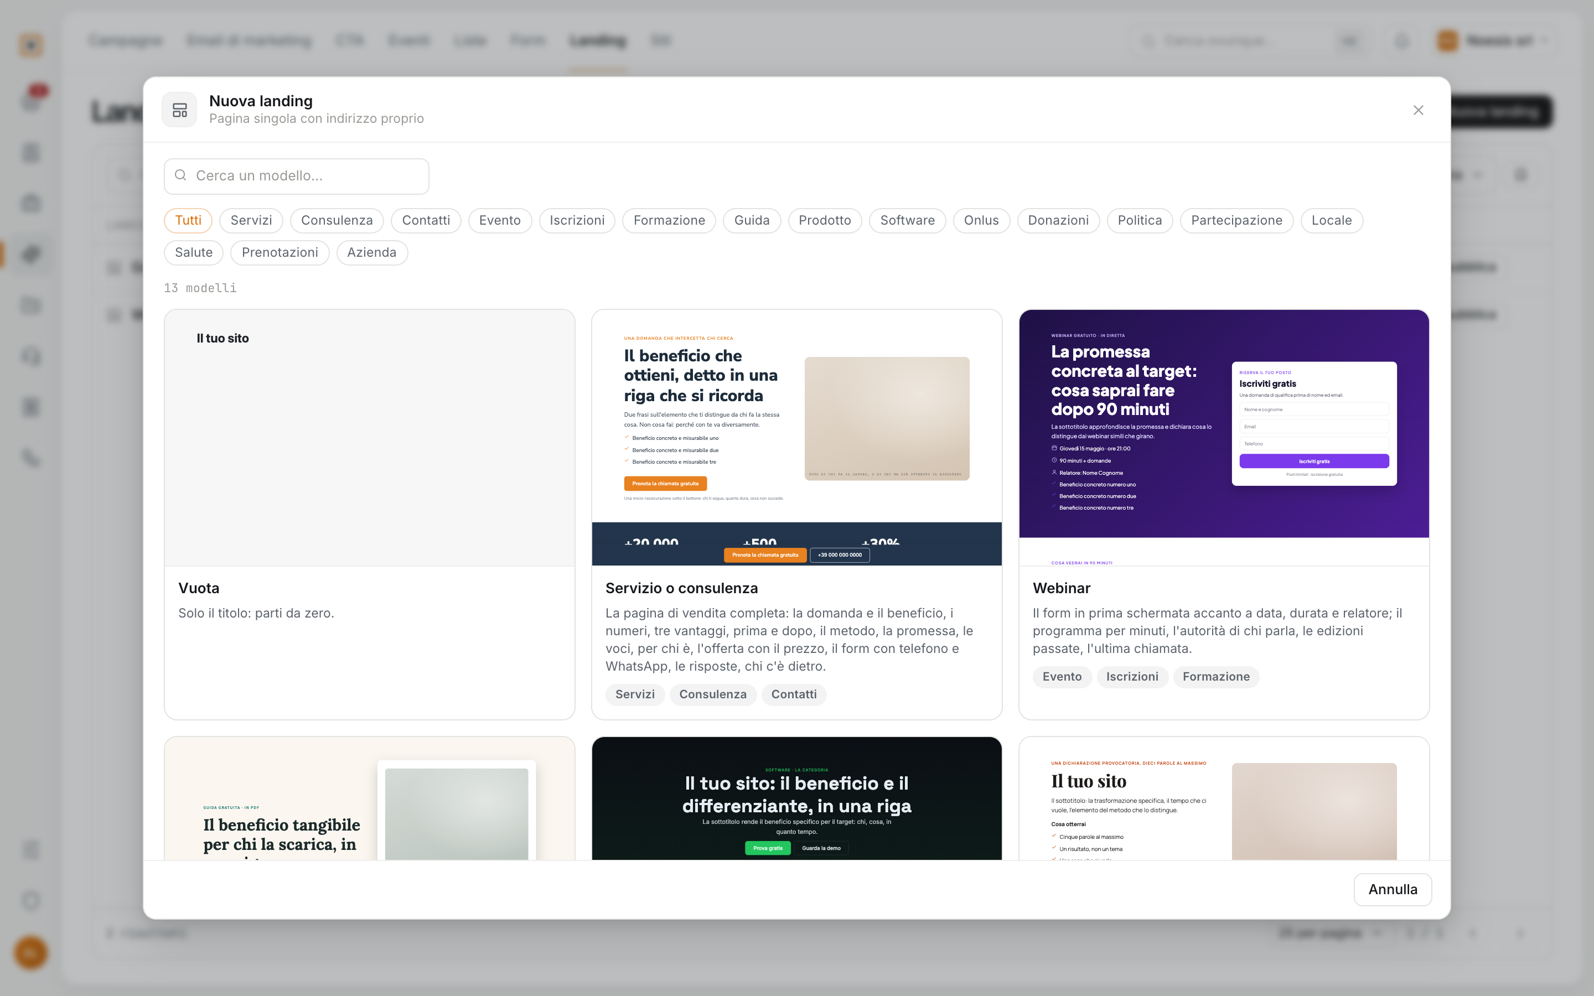Choose the Vuota blank template thumbnail
The height and width of the screenshot is (996, 1594).
pyautogui.click(x=370, y=438)
